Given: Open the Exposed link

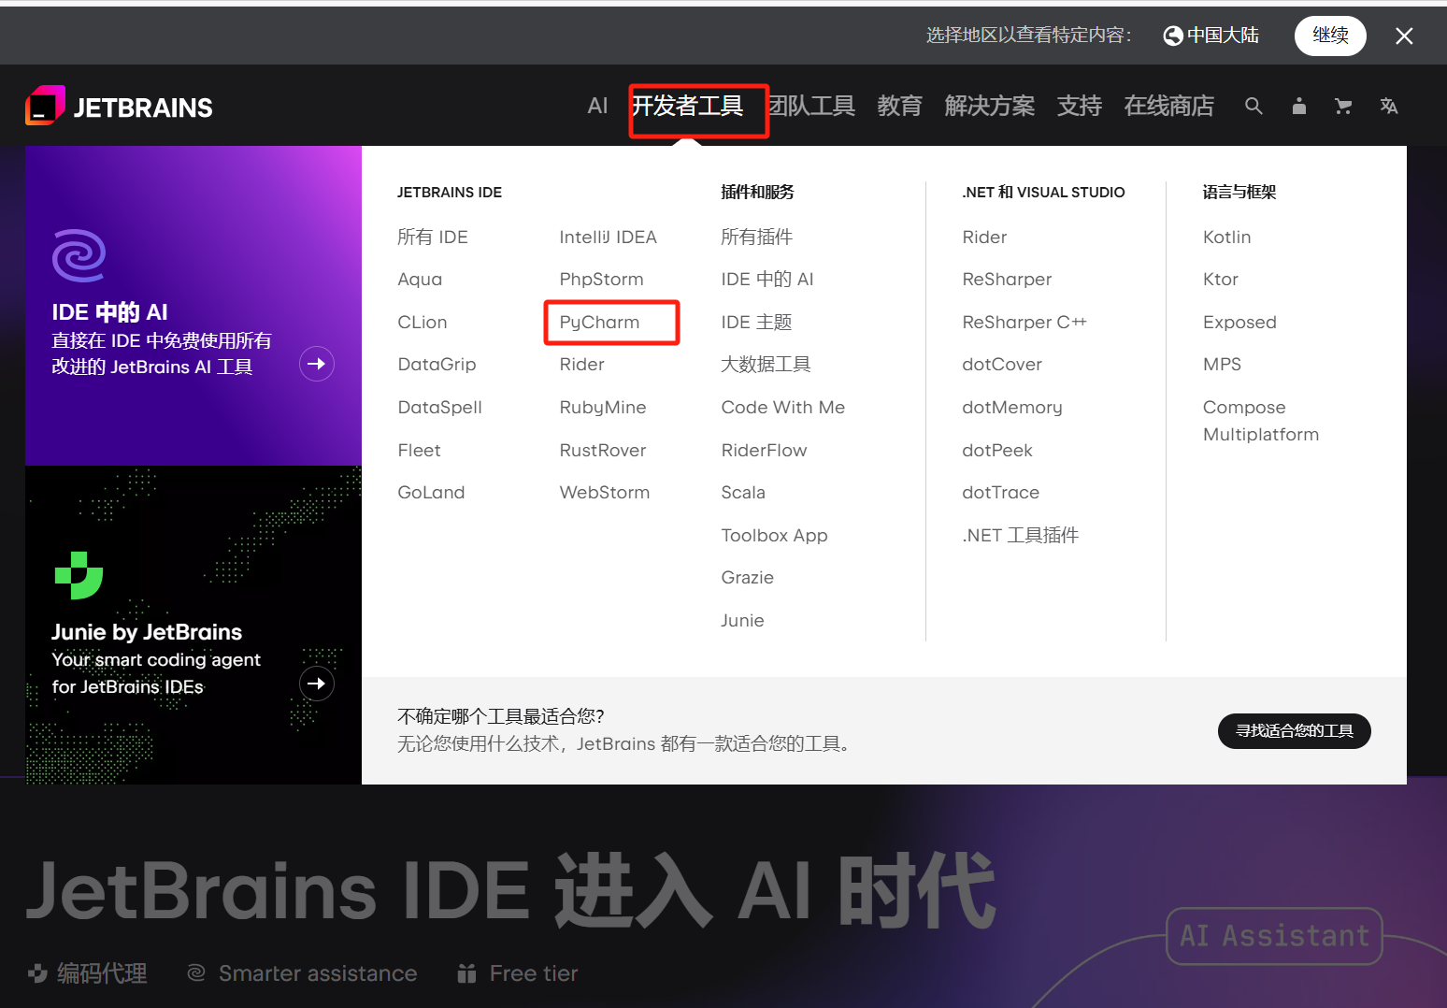Looking at the screenshot, I should click(x=1239, y=322).
